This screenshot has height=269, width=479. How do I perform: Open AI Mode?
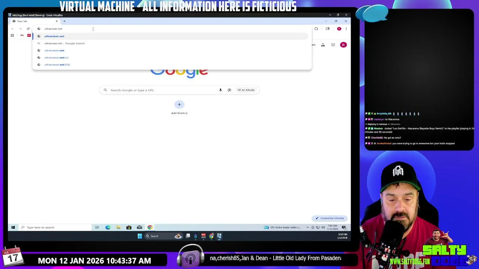pos(246,90)
